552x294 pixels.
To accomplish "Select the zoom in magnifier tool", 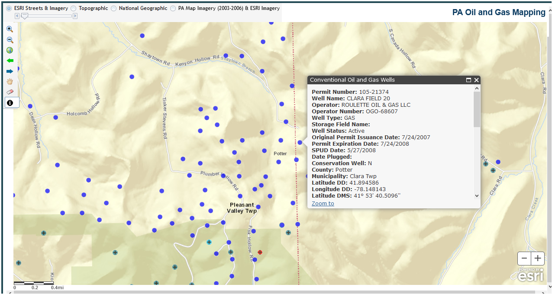I will point(10,29).
